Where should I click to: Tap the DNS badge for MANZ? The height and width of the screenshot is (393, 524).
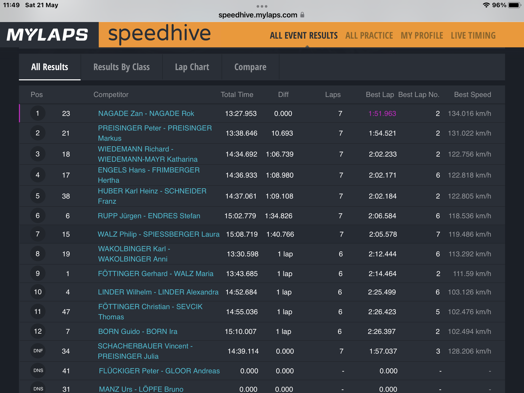click(x=38, y=388)
